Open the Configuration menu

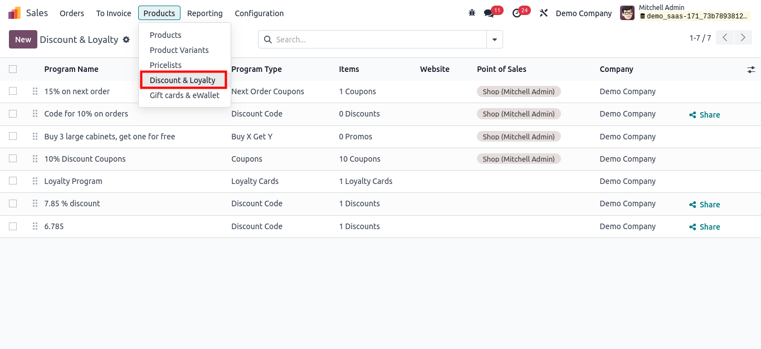point(259,13)
